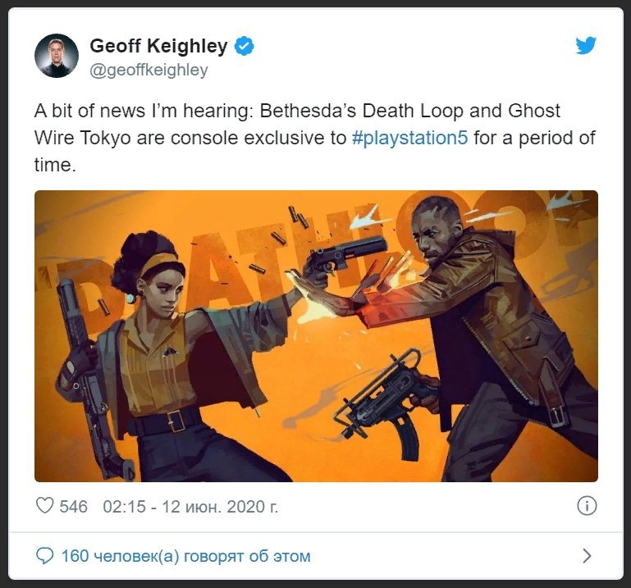
Task: Open Geoff Keighley's profile avatar
Action: pos(57,56)
